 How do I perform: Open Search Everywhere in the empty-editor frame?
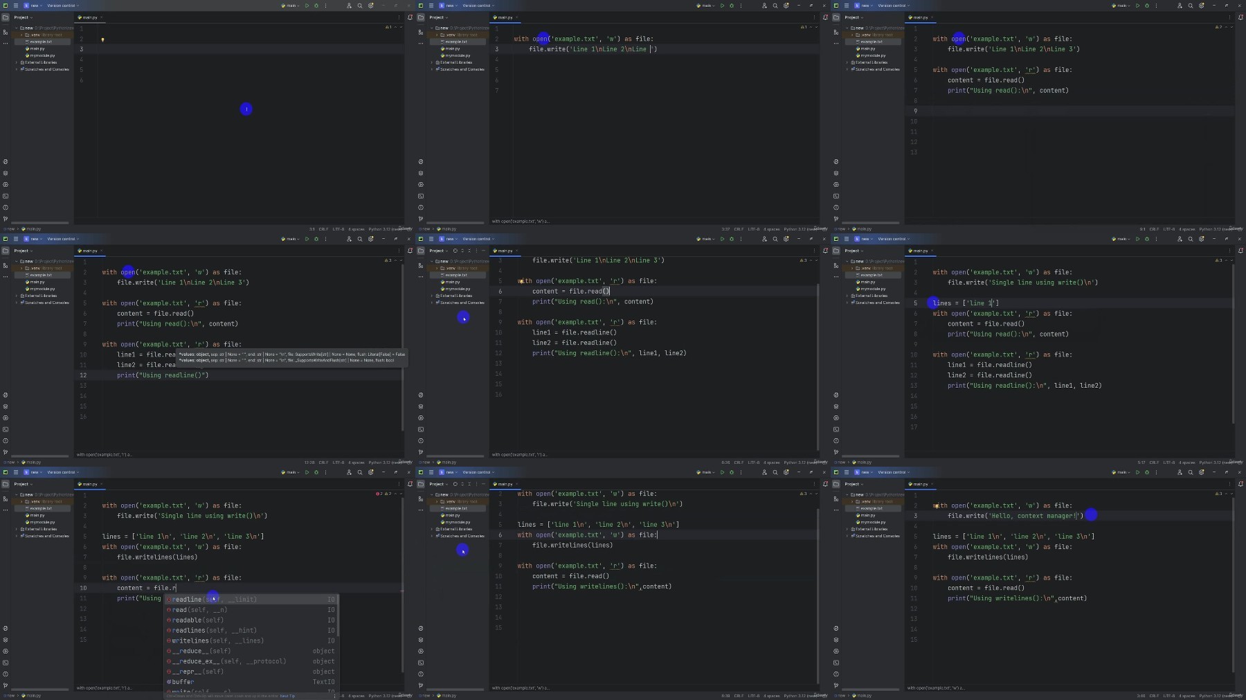(x=360, y=6)
